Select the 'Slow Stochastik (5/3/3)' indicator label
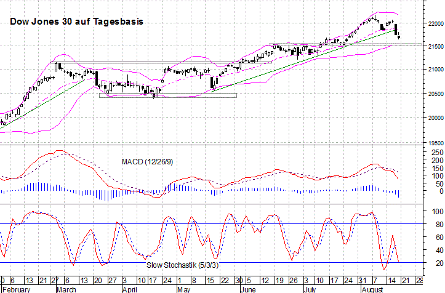Viewport: 445px width, 293px height. tap(182, 265)
